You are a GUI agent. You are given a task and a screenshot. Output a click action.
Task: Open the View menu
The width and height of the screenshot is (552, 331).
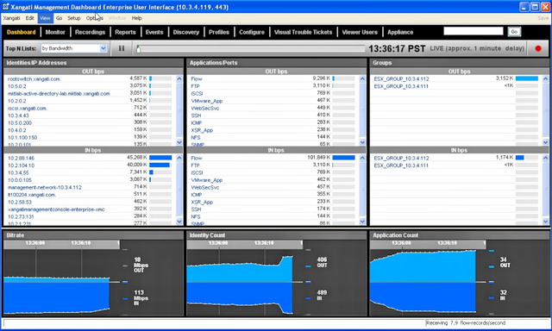coord(45,18)
